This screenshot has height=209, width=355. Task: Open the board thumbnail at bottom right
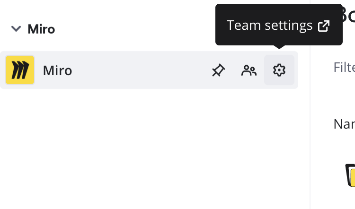tap(350, 175)
